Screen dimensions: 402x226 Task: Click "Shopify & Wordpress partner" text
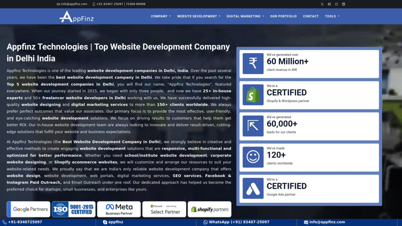point(288,101)
